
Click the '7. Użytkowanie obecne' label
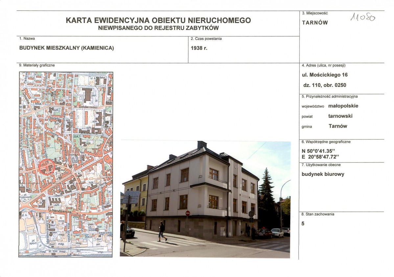click(321, 165)
